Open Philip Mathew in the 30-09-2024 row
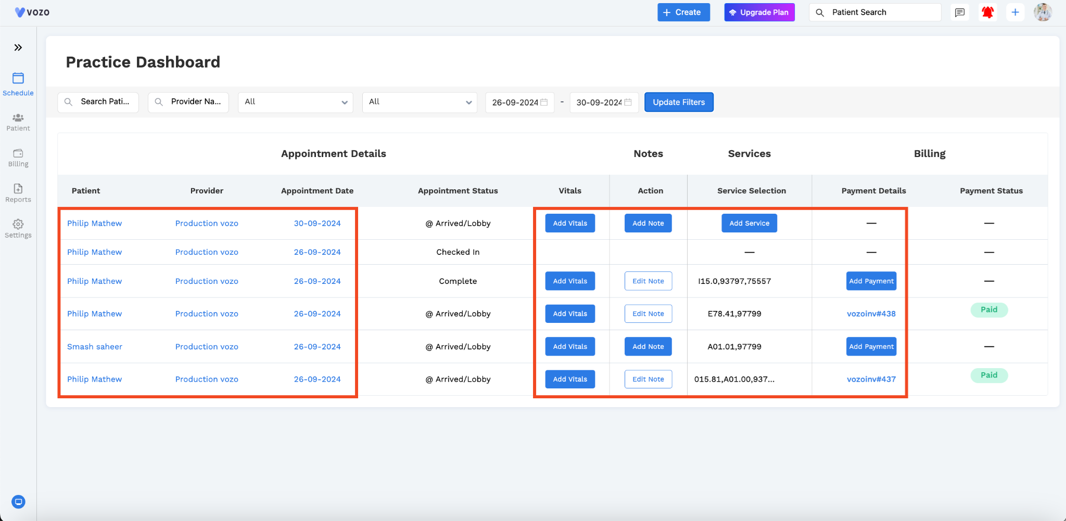The height and width of the screenshot is (521, 1066). [x=94, y=223]
